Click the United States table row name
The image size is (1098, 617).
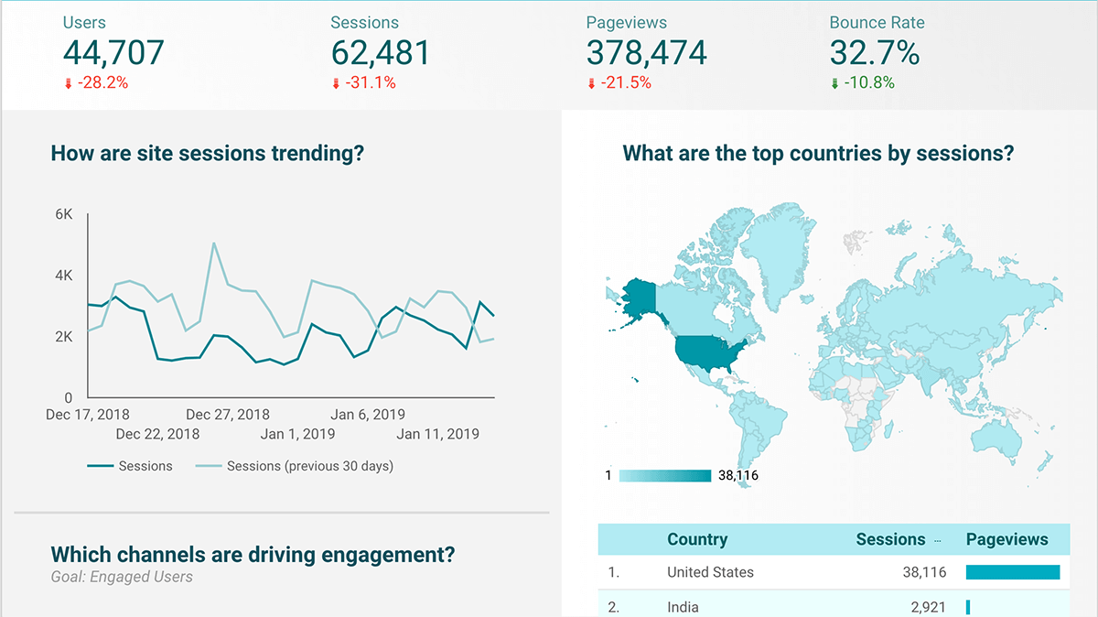(710, 572)
